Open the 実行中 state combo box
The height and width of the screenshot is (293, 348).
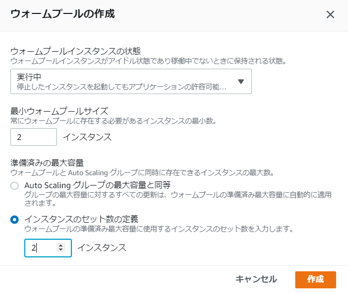124,82
